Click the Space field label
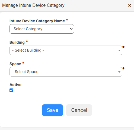The width and height of the screenshot is (134, 130). click(15, 64)
